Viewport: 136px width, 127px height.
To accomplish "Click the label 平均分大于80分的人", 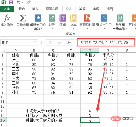I will [x=43, y=111].
